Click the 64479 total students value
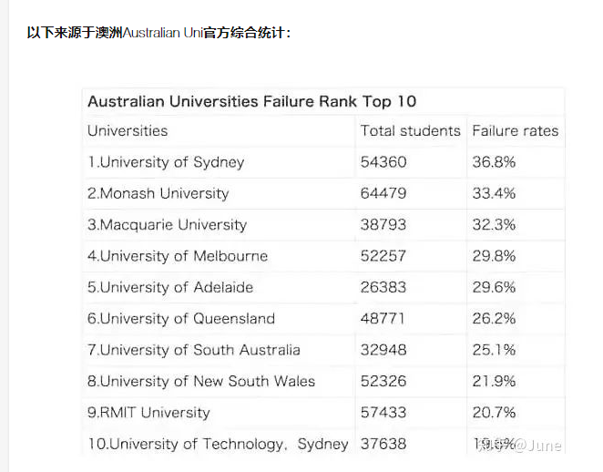This screenshot has height=472, width=603. [x=383, y=193]
